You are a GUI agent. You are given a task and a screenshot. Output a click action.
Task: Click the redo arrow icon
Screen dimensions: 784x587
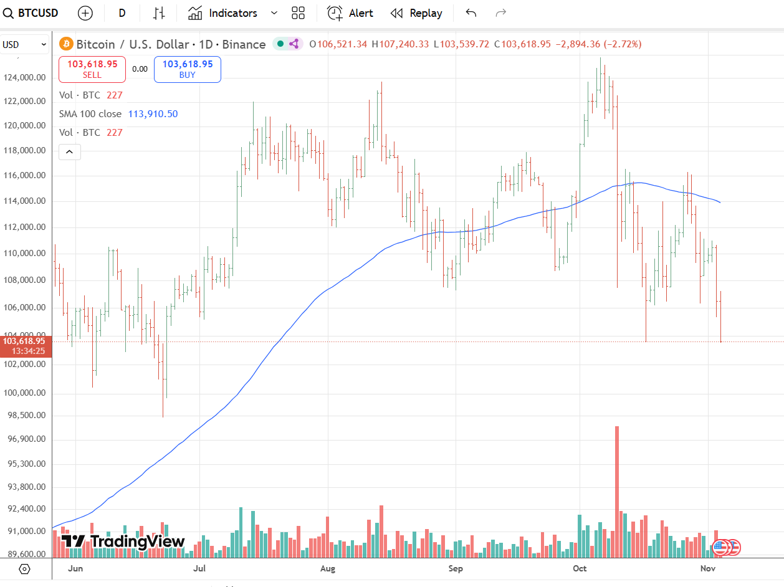click(x=500, y=13)
